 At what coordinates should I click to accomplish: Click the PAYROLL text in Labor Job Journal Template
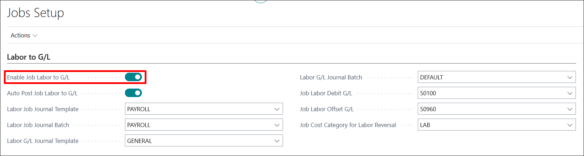[139, 109]
